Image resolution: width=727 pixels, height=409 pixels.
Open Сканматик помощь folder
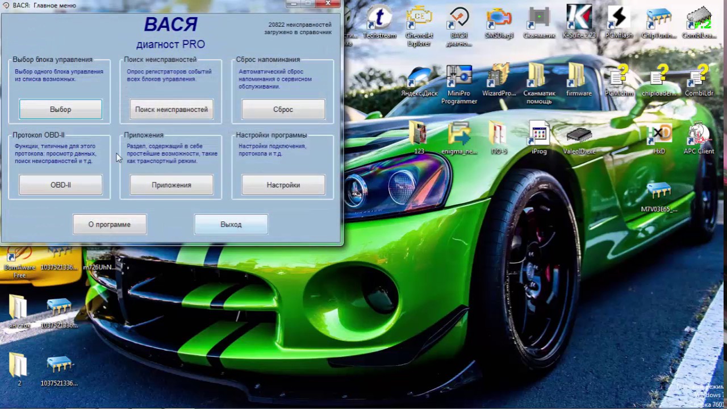coord(539,85)
